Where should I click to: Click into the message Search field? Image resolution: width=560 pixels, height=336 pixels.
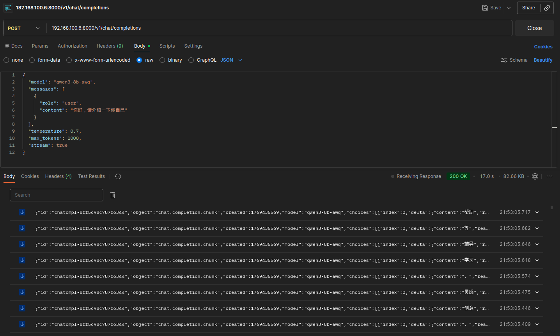click(x=57, y=195)
